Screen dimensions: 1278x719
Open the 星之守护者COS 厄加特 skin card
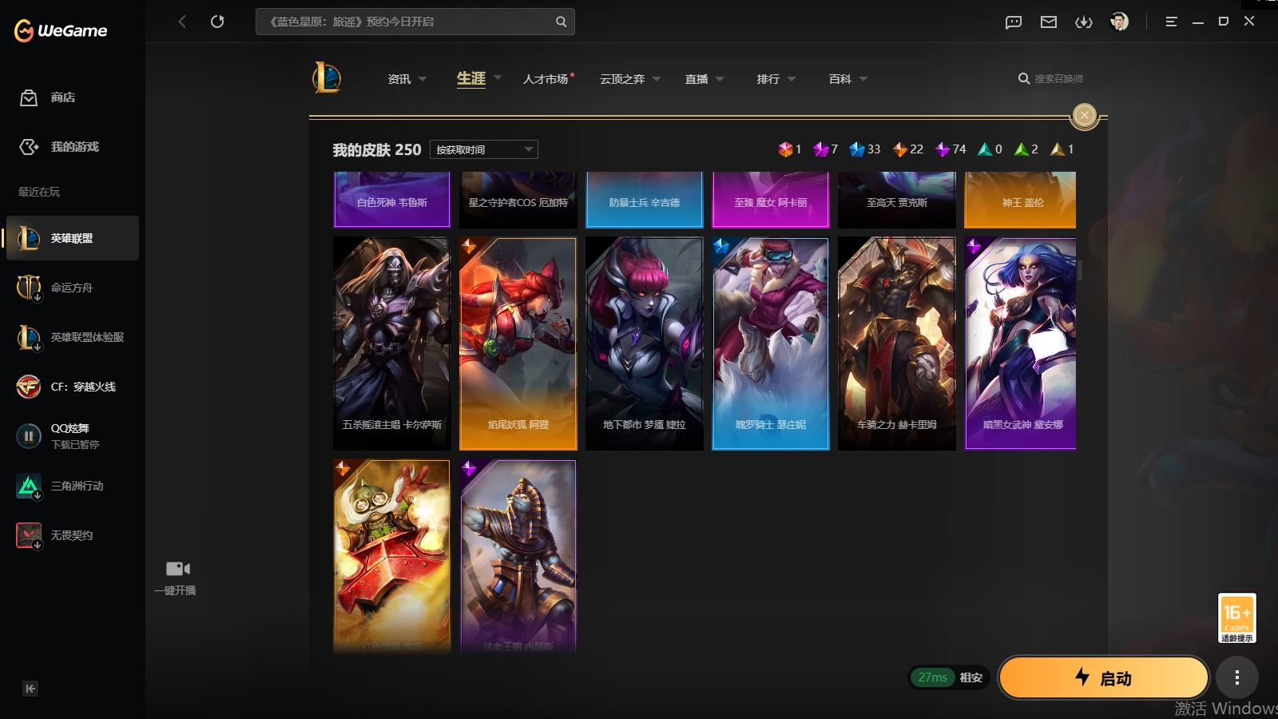point(518,200)
